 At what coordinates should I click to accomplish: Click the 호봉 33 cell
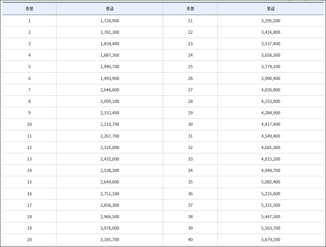click(190, 159)
